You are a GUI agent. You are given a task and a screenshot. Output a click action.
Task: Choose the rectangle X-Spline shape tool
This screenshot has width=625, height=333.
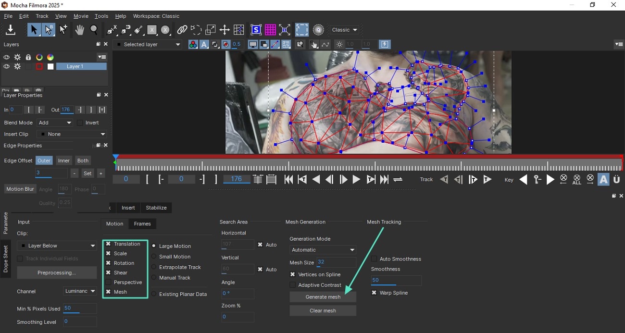pyautogui.click(x=152, y=30)
